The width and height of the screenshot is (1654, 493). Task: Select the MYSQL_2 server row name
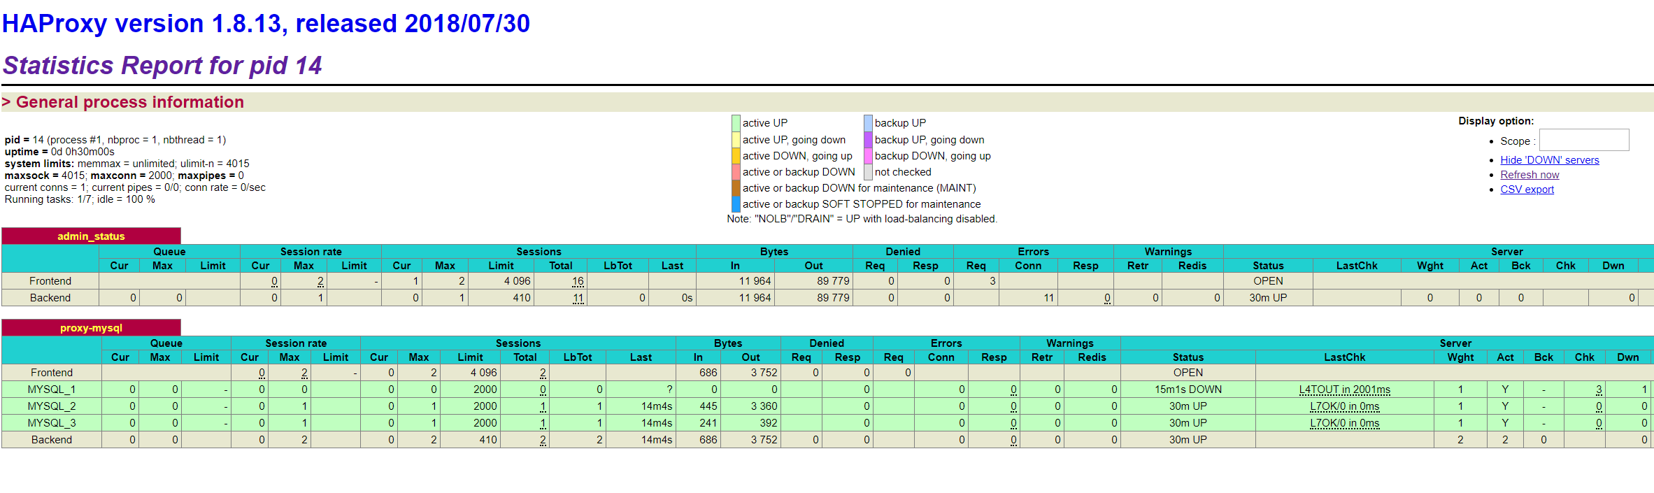52,406
